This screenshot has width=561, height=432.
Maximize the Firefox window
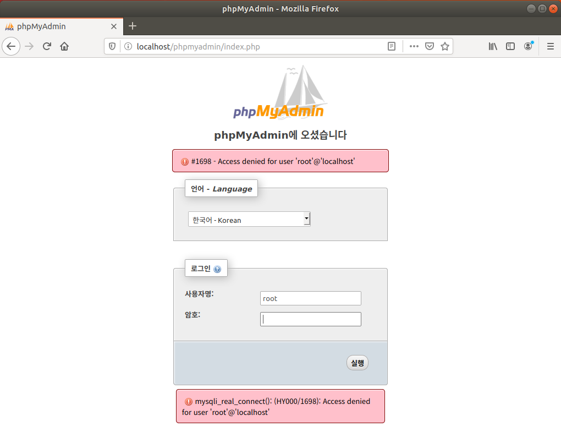(x=542, y=9)
